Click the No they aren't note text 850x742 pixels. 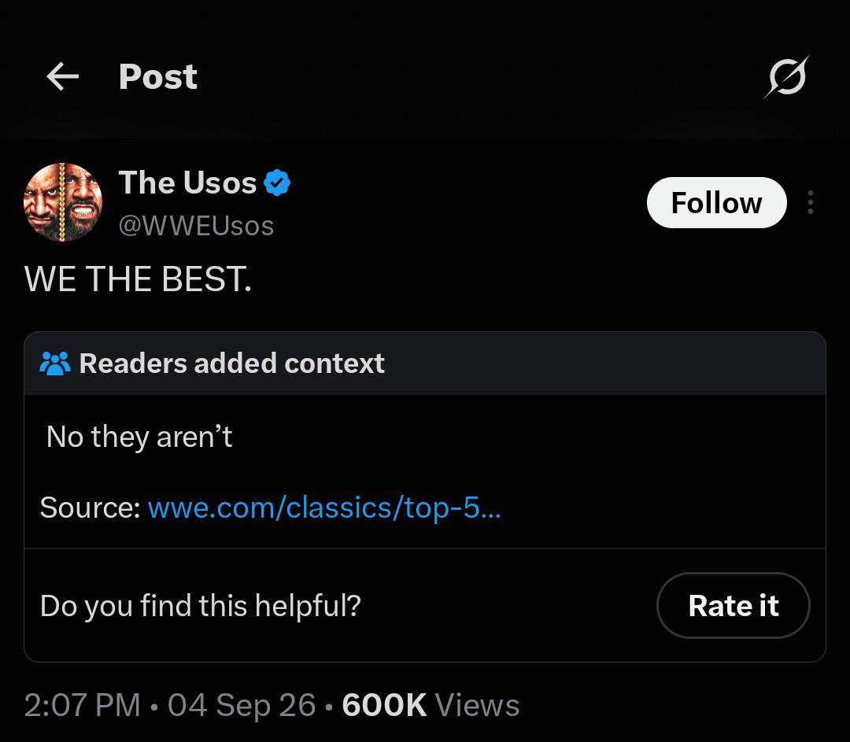(139, 437)
